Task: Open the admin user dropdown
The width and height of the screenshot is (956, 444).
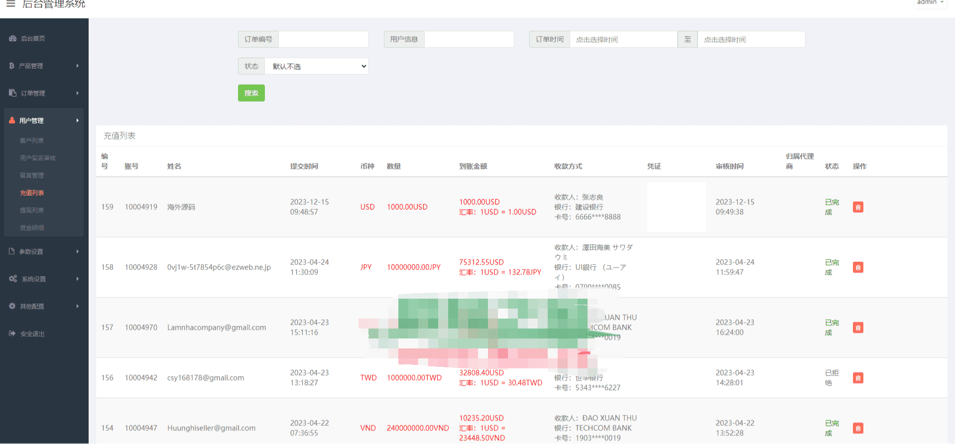Action: (930, 2)
